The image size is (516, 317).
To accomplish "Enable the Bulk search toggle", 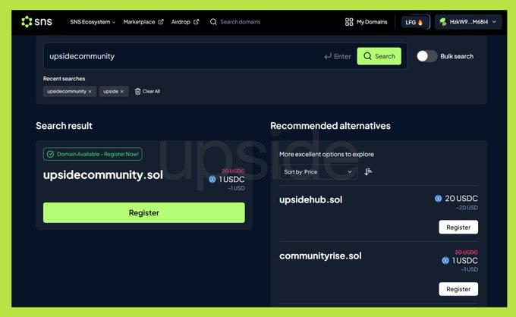I will click(x=426, y=56).
